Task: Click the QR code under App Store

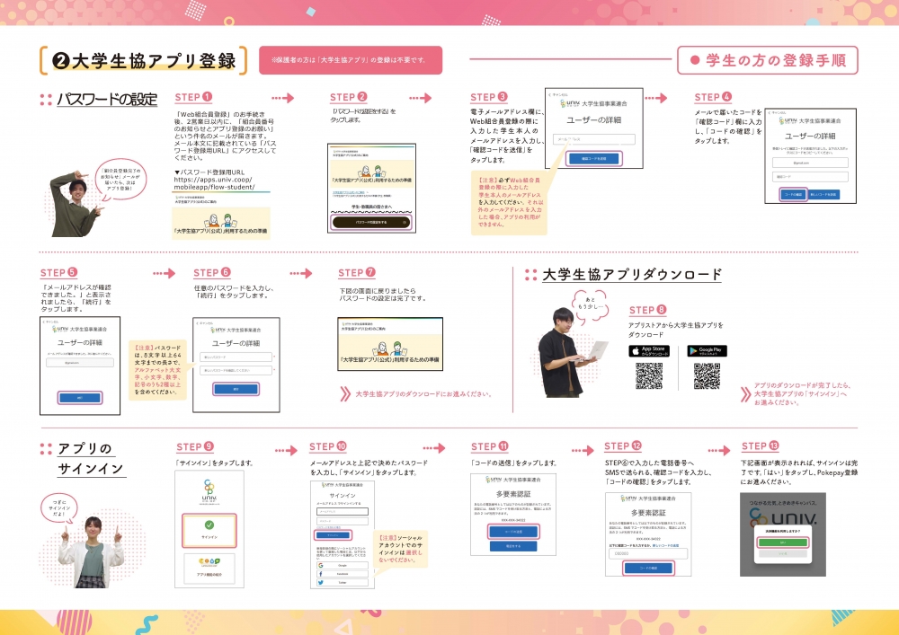Action: pos(649,377)
